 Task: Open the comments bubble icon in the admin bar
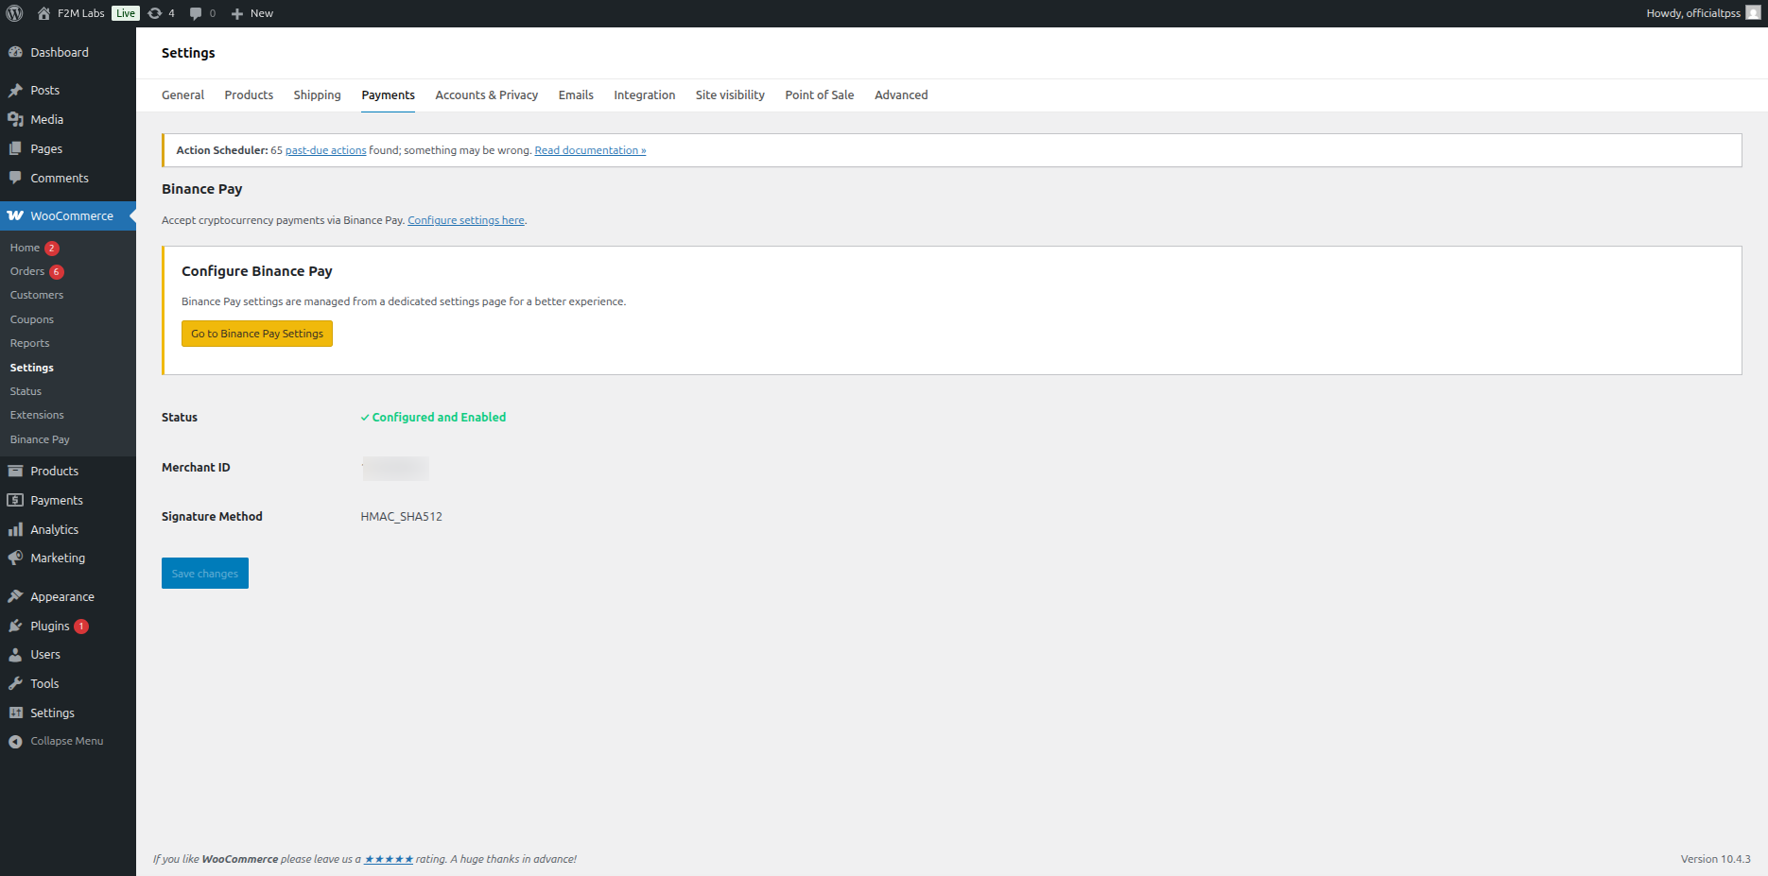pyautogui.click(x=196, y=13)
